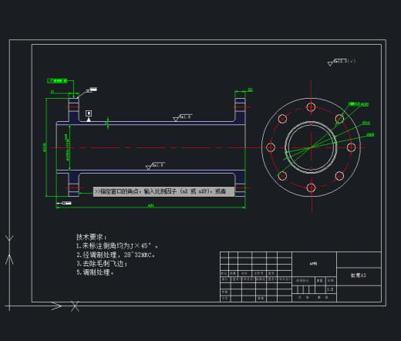401x341 pixels.
Task: Select note line 1 about 45° chamfers
Action: [x=117, y=246]
